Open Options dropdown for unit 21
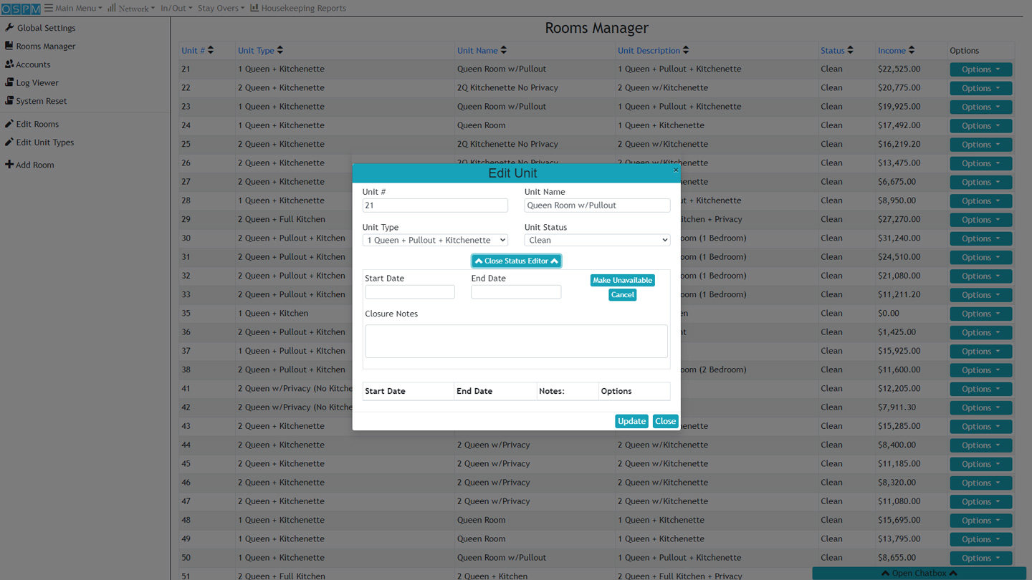 pos(980,69)
